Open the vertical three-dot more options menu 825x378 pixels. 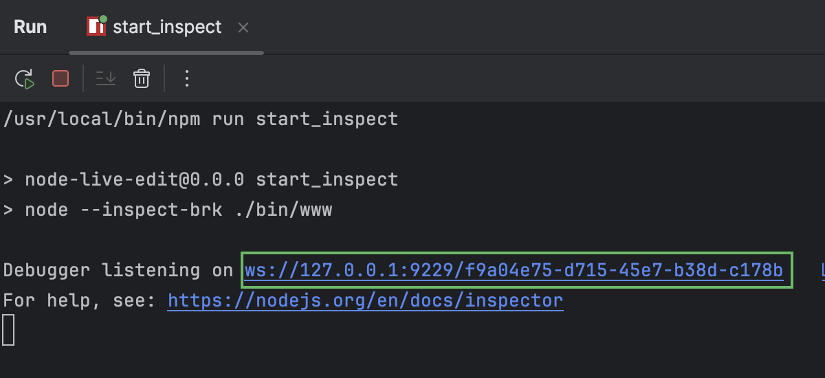(186, 79)
